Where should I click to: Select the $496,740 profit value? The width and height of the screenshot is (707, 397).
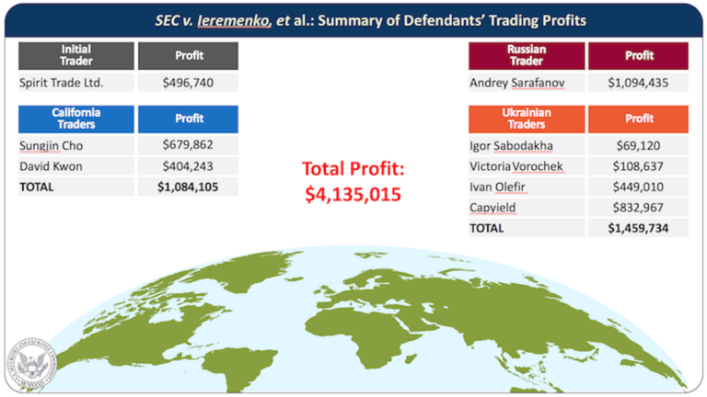[x=189, y=83]
